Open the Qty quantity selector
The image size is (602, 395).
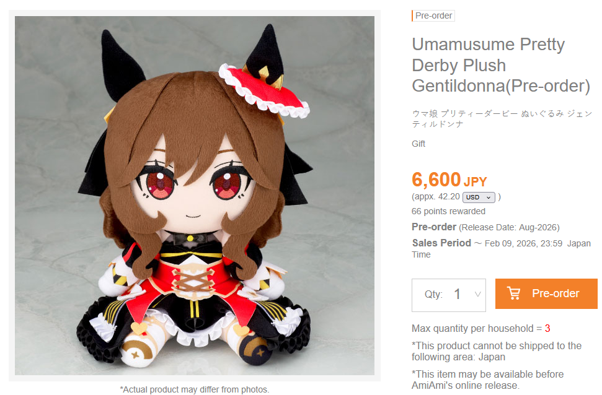coord(448,295)
